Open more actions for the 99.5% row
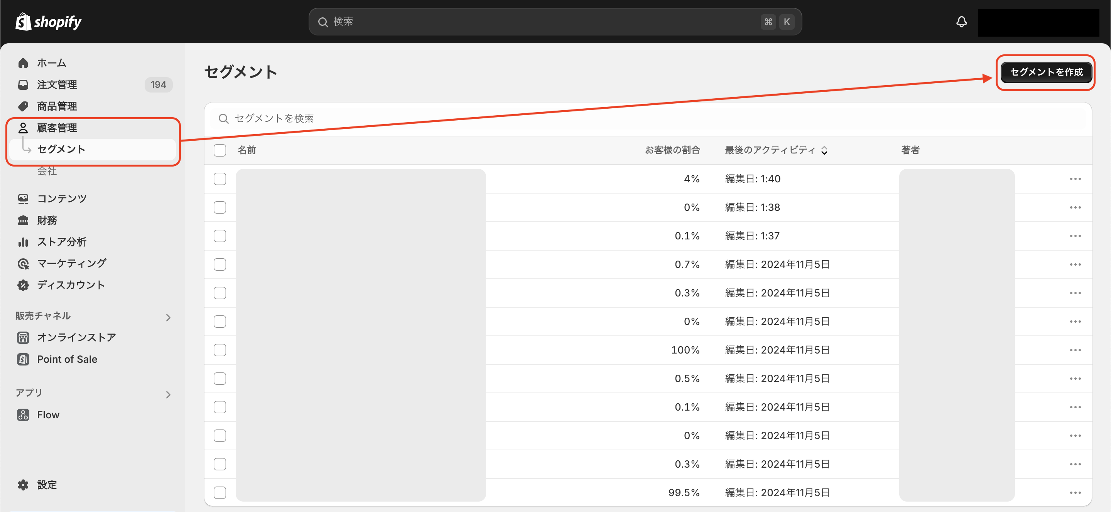Viewport: 1111px width, 512px height. 1075,493
